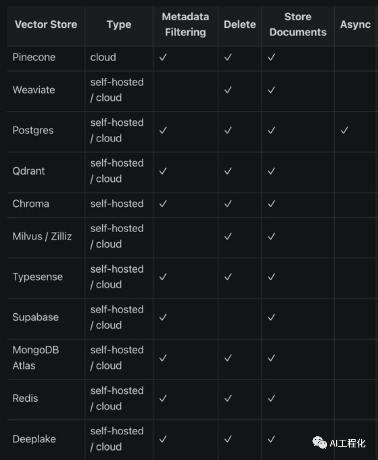
Task: Click the Typesense Store Documents checkmark
Action: [x=271, y=277]
